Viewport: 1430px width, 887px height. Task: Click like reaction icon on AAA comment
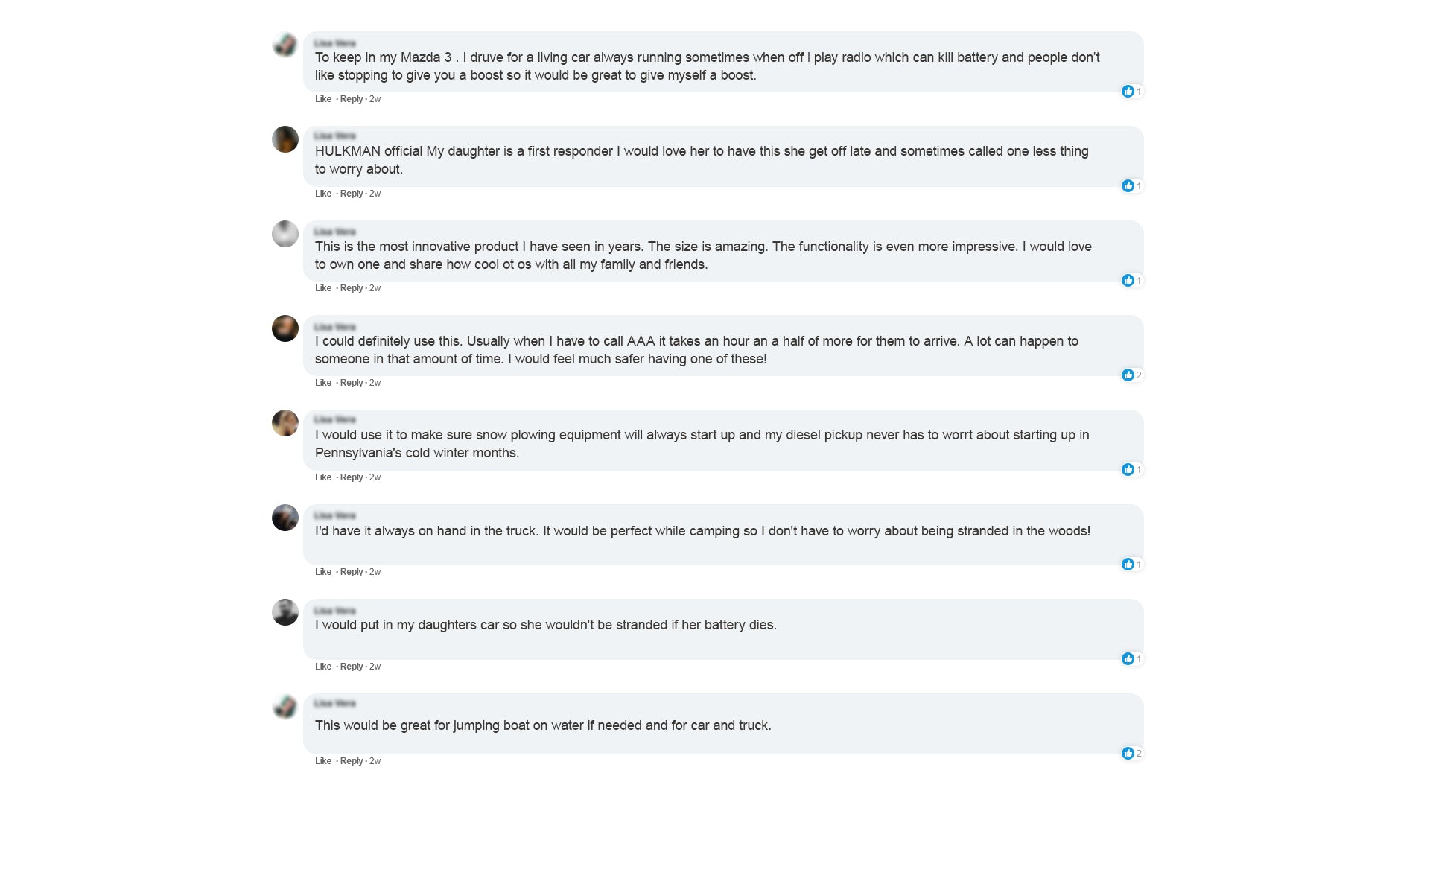(x=1128, y=375)
